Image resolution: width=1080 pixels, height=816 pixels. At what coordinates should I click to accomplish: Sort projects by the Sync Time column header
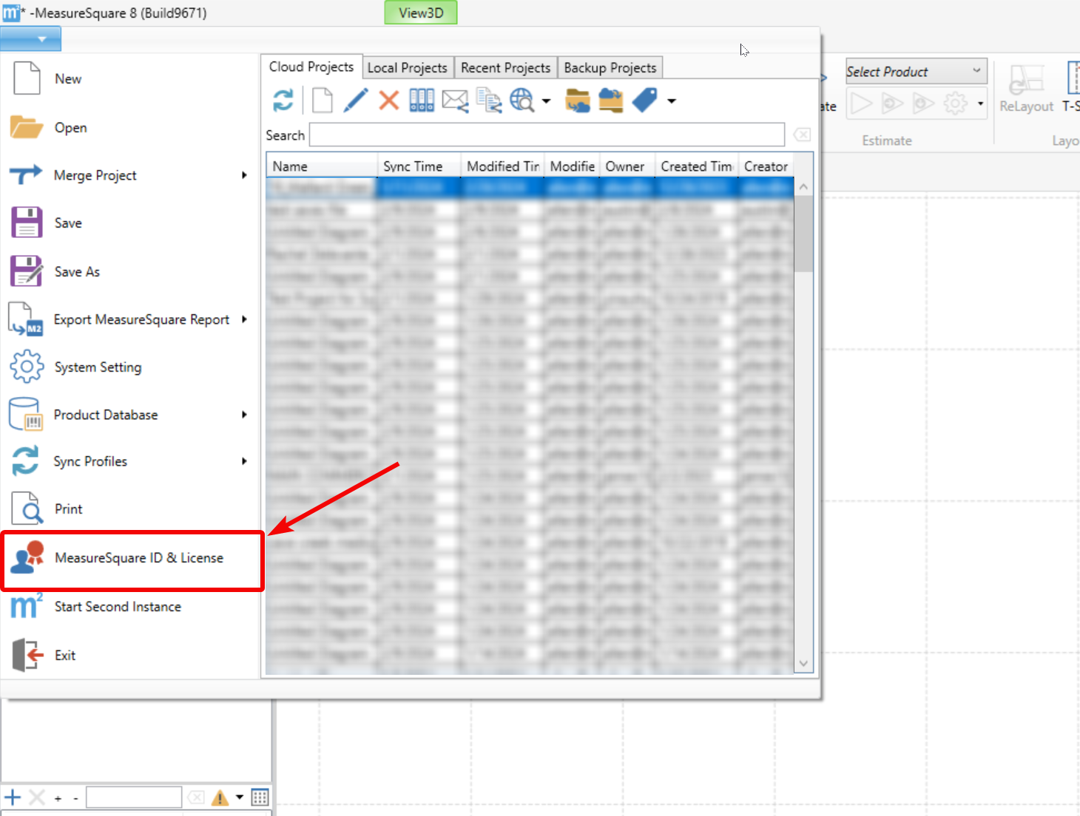(x=419, y=166)
